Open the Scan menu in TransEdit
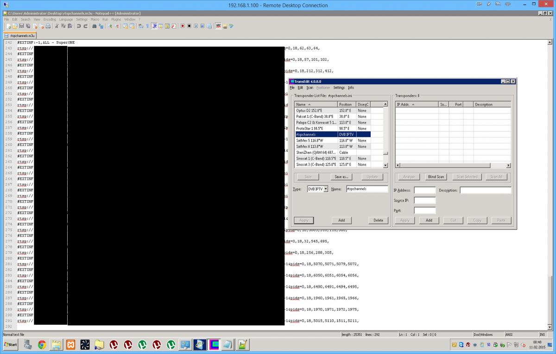 (x=310, y=88)
